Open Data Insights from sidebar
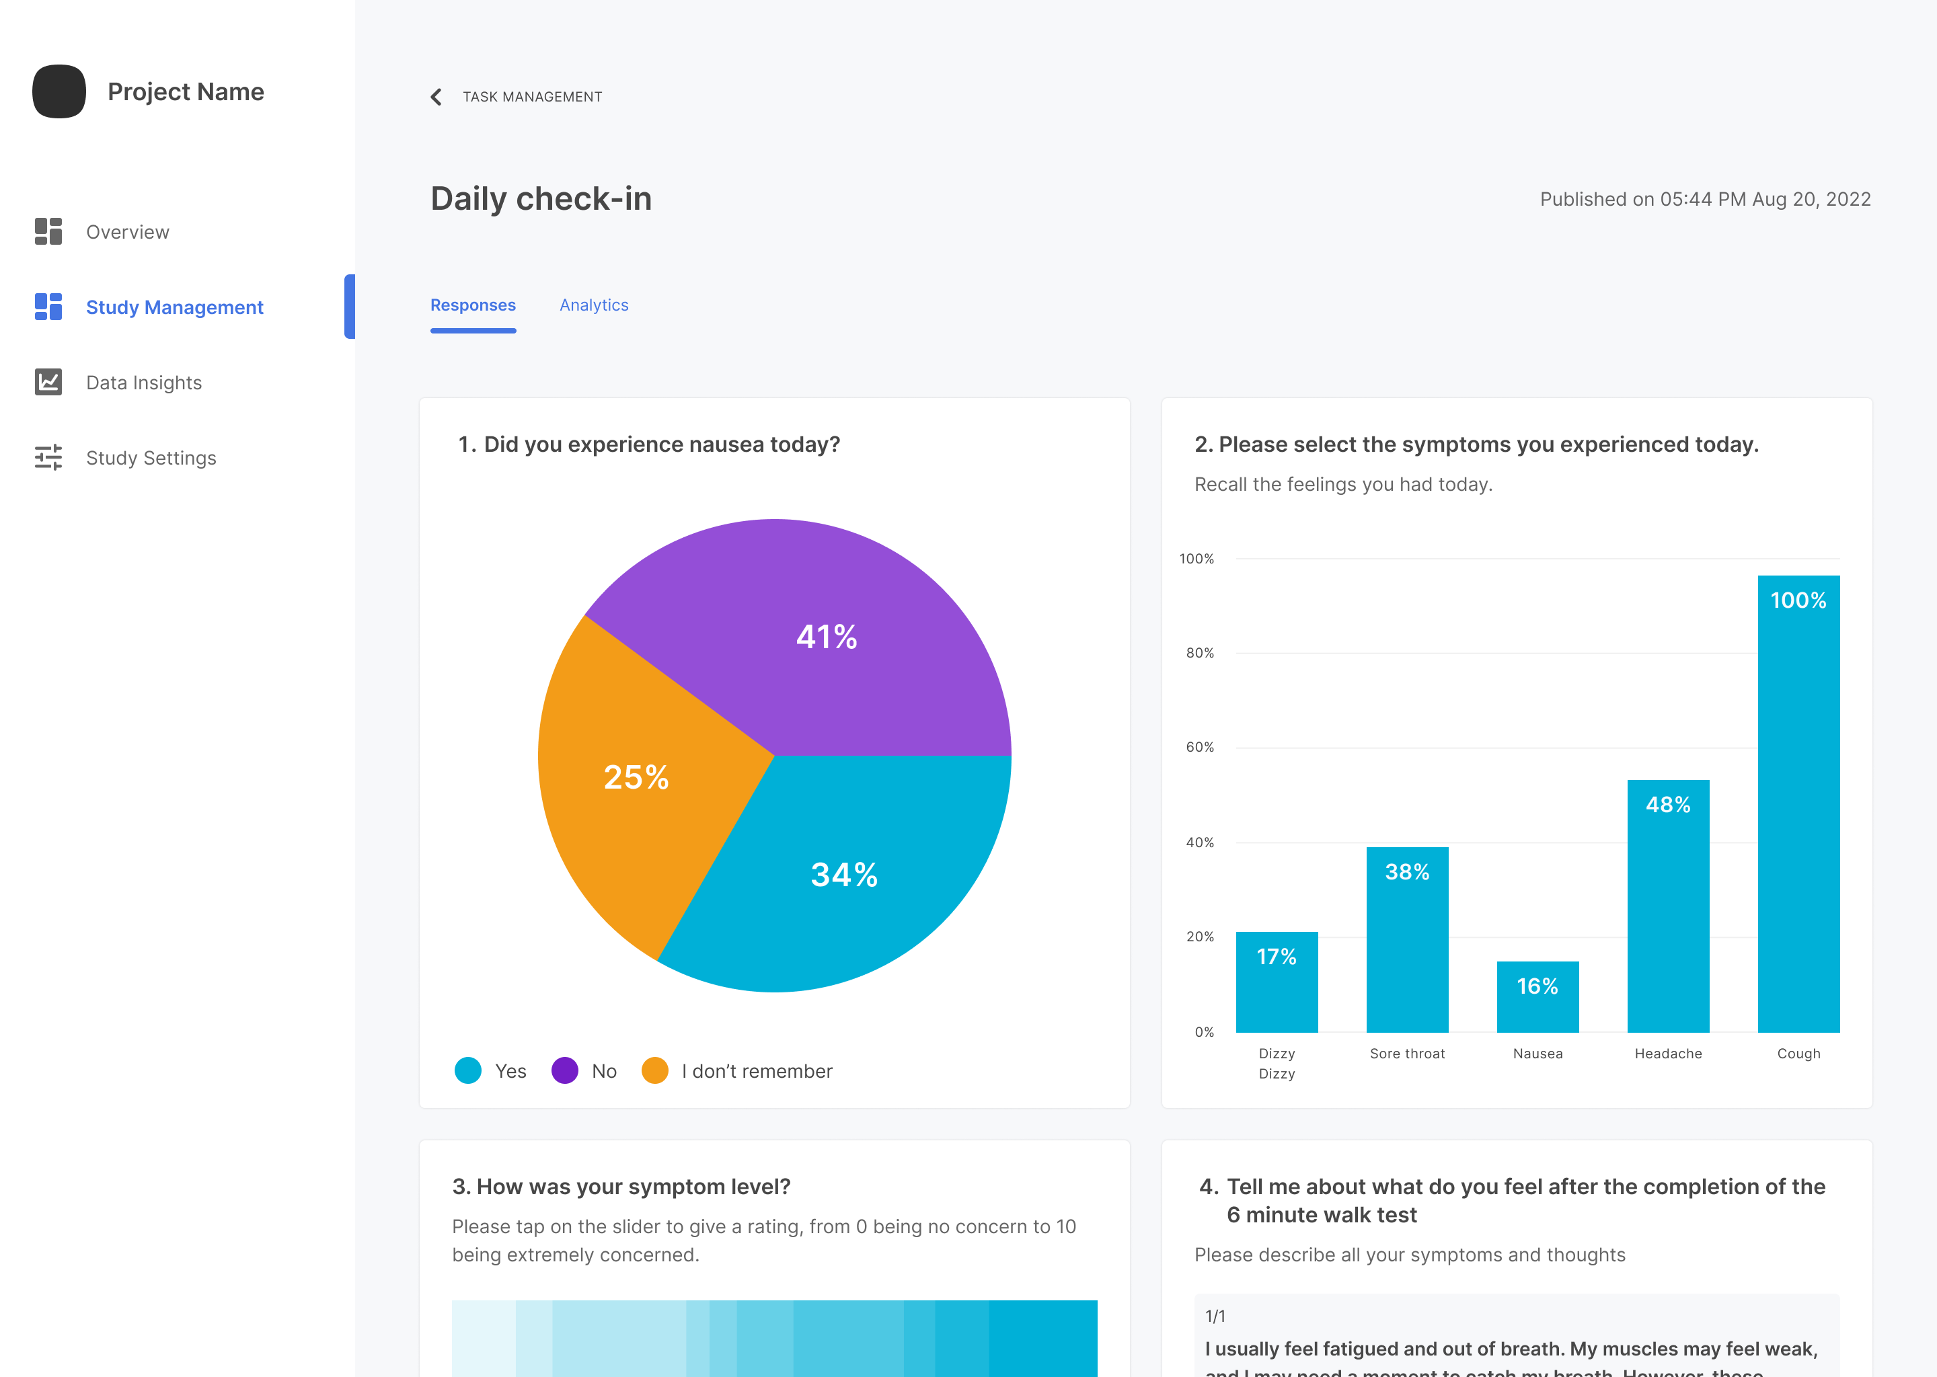This screenshot has width=1937, height=1377. coord(143,383)
